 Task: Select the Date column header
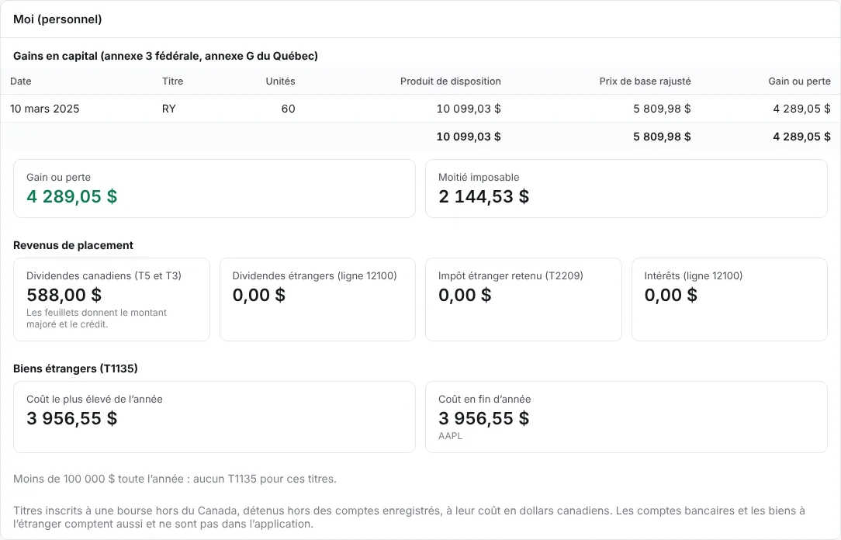[21, 81]
